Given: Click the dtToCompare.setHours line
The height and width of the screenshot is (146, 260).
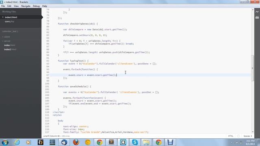Looking at the screenshot, I should click(85, 35).
